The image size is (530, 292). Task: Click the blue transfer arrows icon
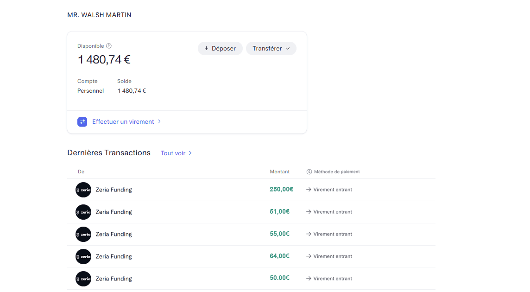tap(82, 122)
